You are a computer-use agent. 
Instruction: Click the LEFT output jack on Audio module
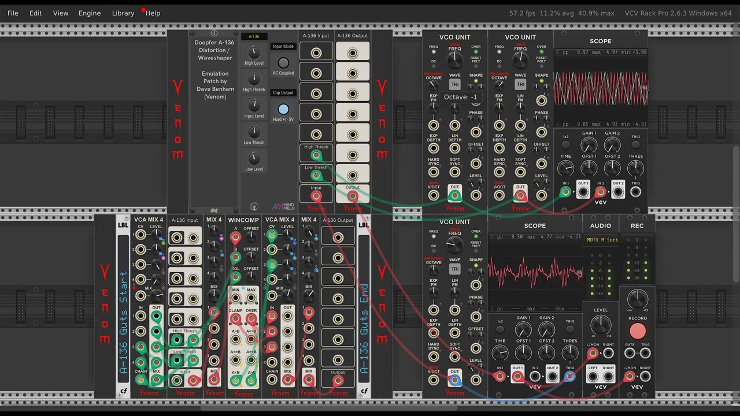pos(593,376)
